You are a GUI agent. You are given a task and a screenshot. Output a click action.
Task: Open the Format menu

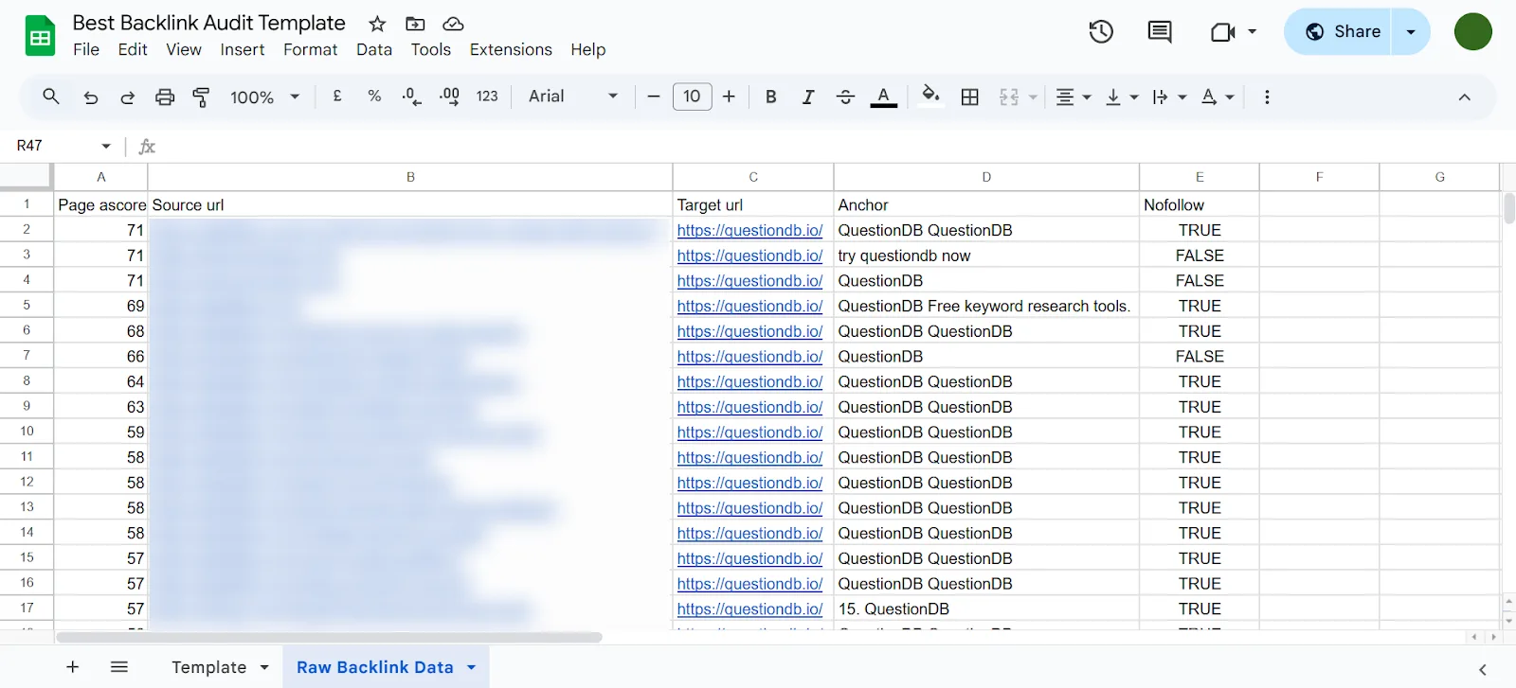tap(311, 49)
